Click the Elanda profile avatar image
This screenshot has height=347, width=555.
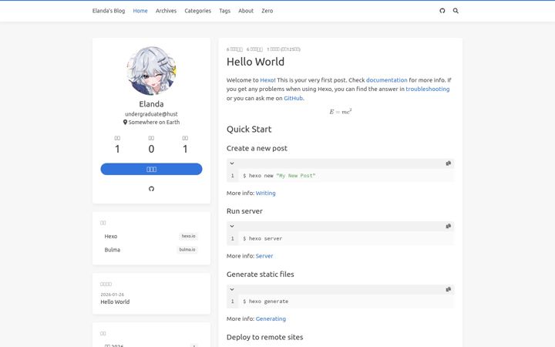point(151,71)
